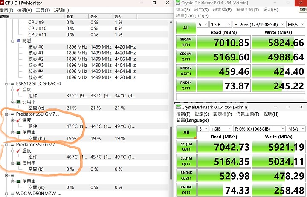The width and height of the screenshot is (307, 197).
Task: Click H: SEQ1M Q8T1 read result 7010.85
Action: 224,42
